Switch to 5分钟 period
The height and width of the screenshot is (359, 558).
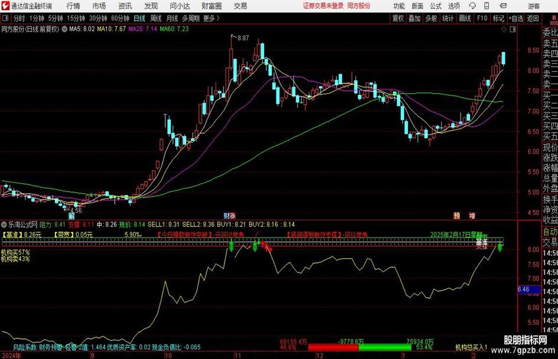coord(55,18)
